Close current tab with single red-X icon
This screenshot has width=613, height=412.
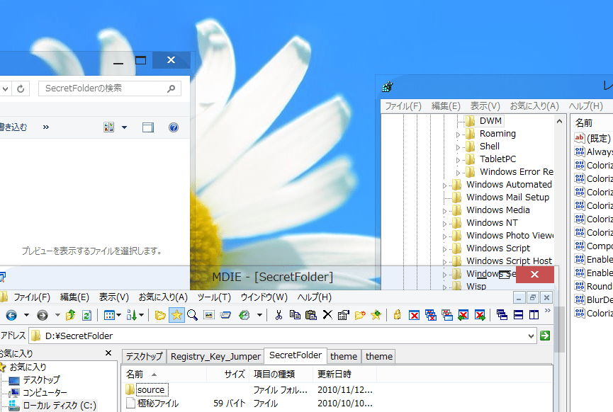coord(414,315)
